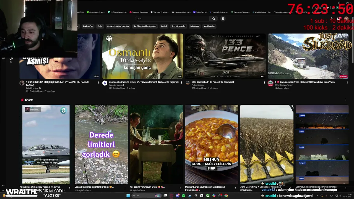Open Fighter Storm channel avatar

pos(188,83)
